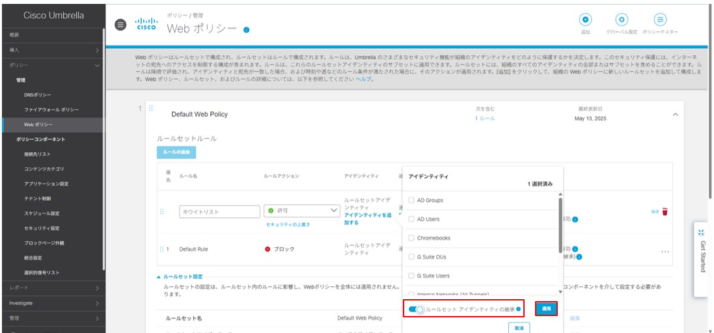Image resolution: width=714 pixels, height=333 pixels.
Task: Click the 追加 plus icon
Action: [585, 20]
